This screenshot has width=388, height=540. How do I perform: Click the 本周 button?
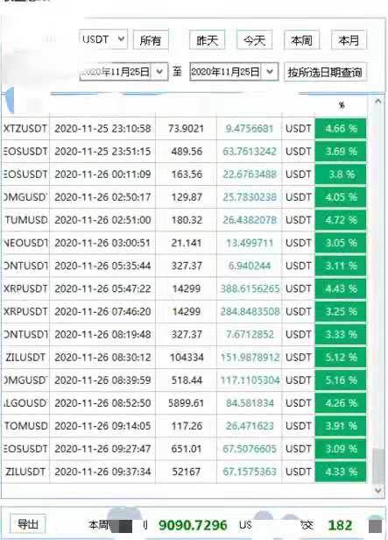301,40
